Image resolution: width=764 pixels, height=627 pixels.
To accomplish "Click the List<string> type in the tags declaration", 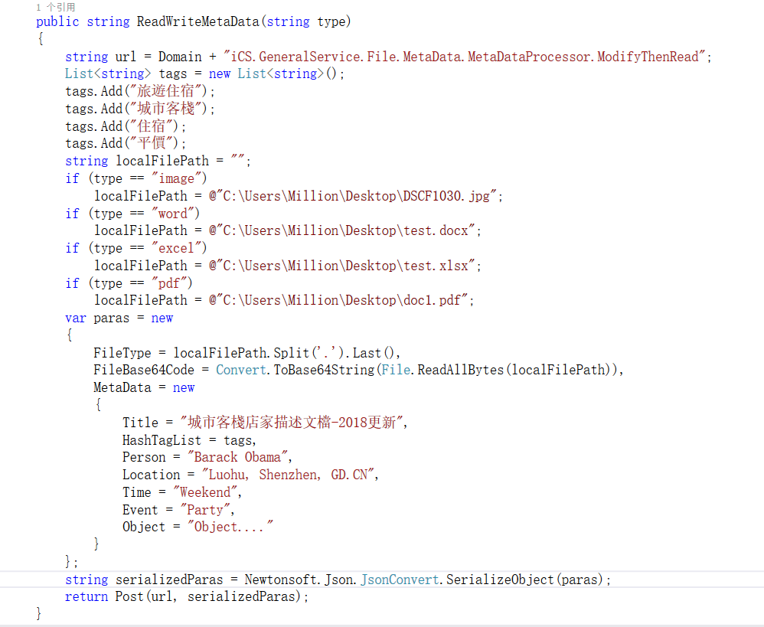I will tap(104, 74).
